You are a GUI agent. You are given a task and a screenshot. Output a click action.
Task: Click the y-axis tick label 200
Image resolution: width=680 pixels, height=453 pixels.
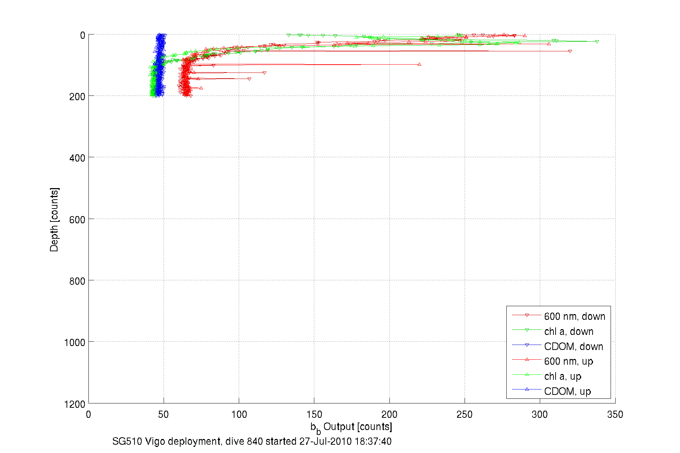point(77,97)
